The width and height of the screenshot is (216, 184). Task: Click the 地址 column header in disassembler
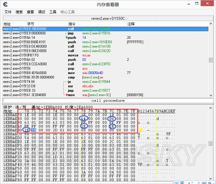point(7,24)
